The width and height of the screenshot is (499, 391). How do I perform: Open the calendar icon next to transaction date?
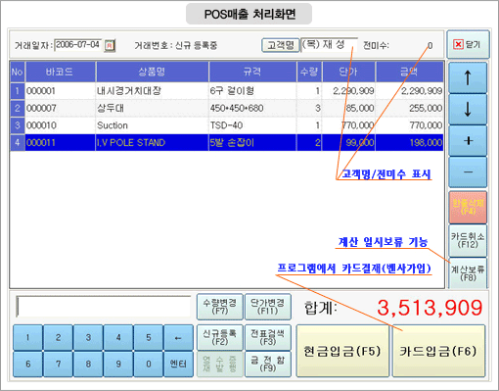click(110, 45)
